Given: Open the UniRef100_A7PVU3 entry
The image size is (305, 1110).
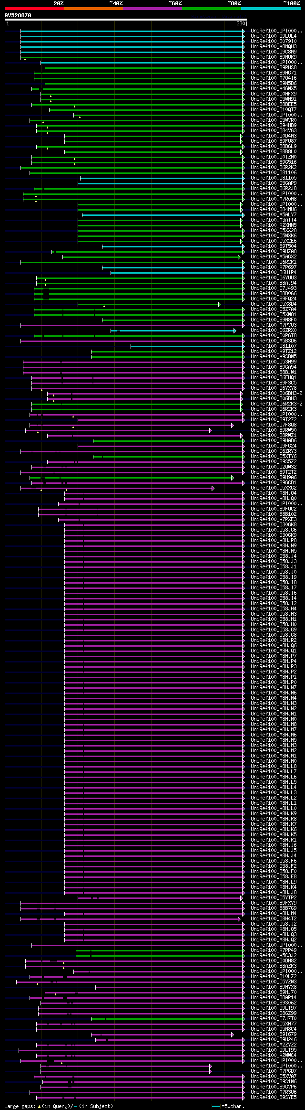Looking at the screenshot, I should (x=274, y=325).
